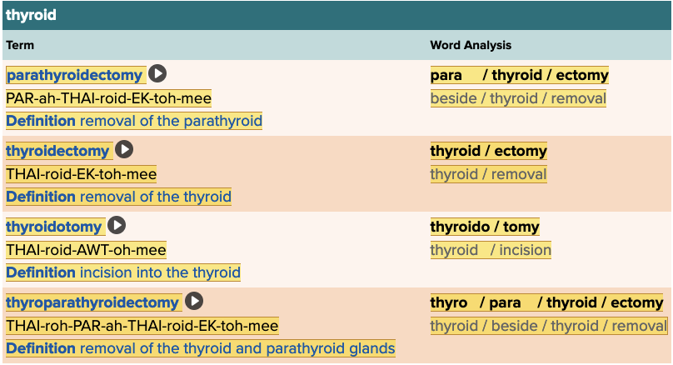673x365 pixels.
Task: Click the Term column header
Action: [x=20, y=45]
